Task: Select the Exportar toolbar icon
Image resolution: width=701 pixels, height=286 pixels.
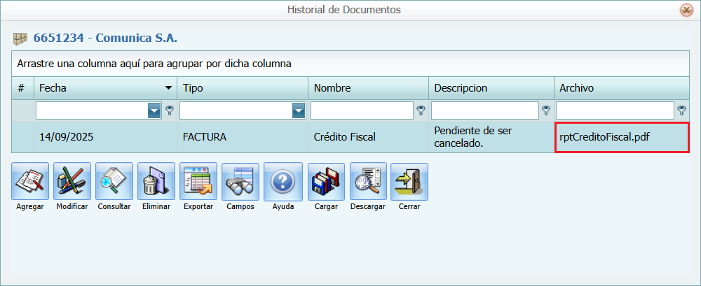Action: click(x=198, y=181)
